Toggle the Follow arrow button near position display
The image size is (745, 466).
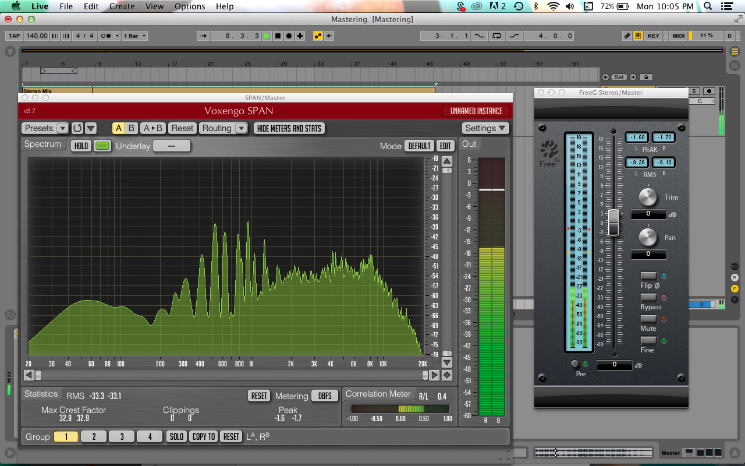pos(203,36)
